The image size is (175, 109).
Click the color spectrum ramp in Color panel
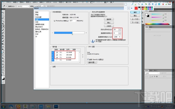click(x=157, y=24)
